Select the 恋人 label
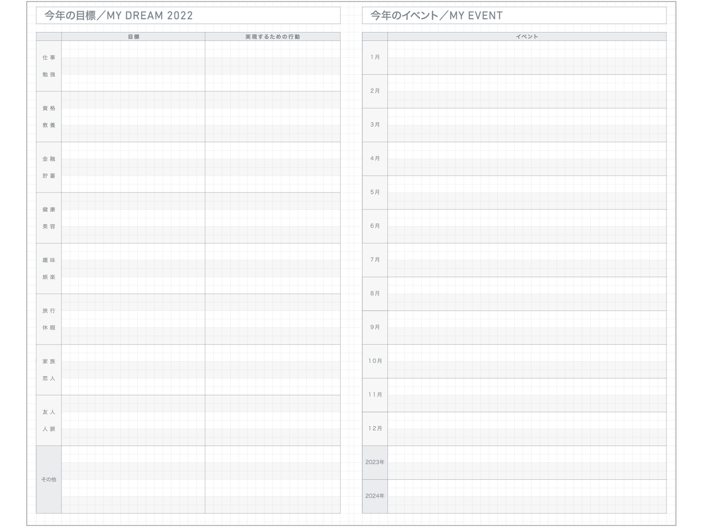 [x=49, y=378]
